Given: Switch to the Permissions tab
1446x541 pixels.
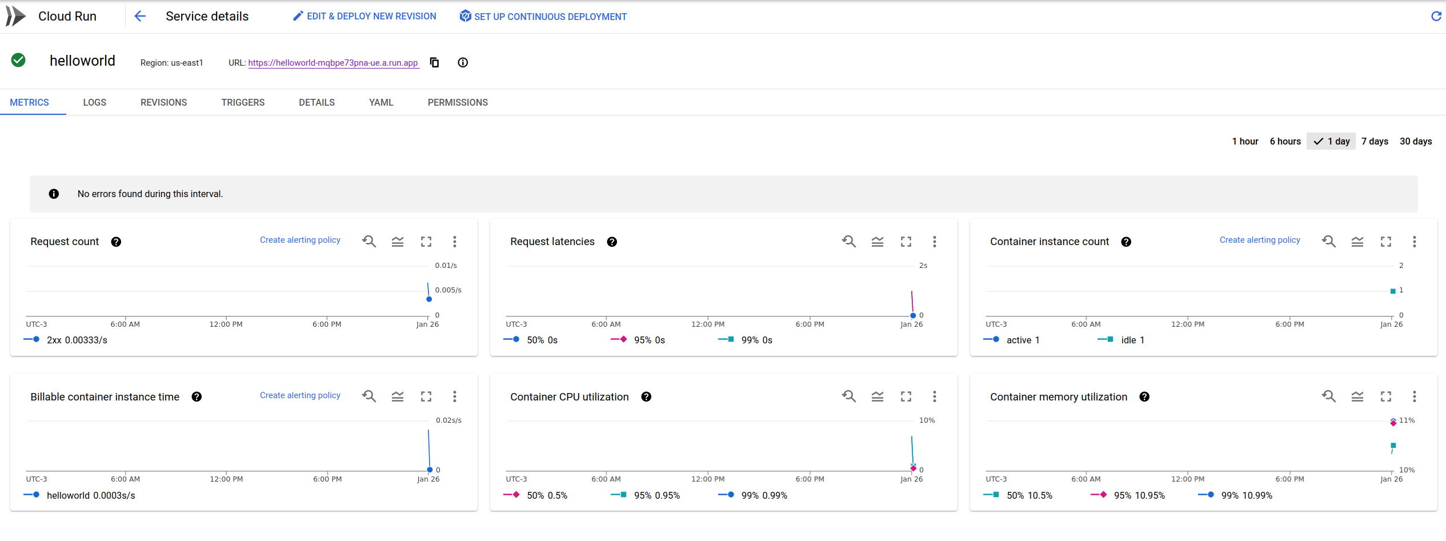Looking at the screenshot, I should (x=458, y=102).
